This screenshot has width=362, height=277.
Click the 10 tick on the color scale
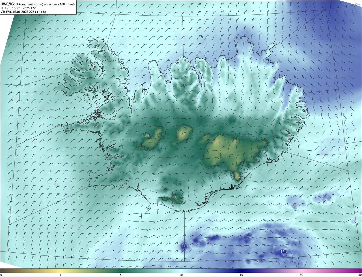point(181,275)
